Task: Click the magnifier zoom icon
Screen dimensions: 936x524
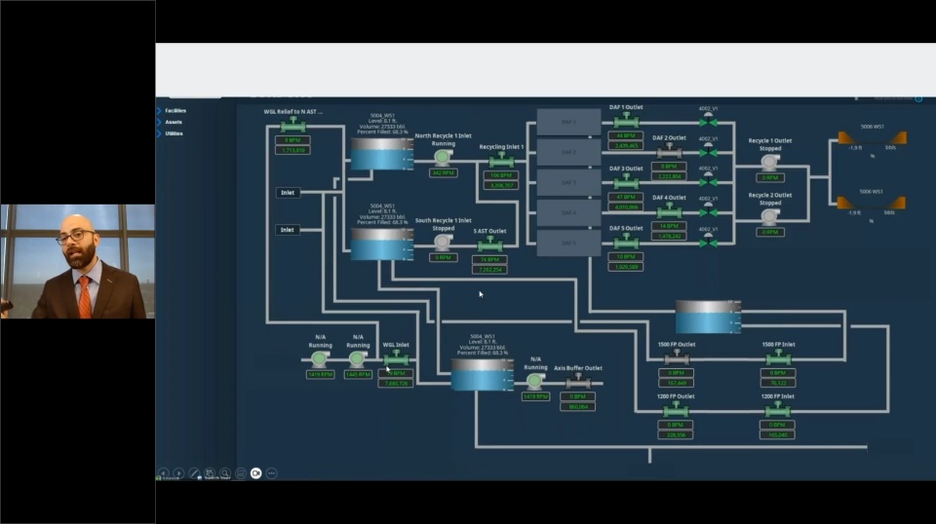Action: 225,473
